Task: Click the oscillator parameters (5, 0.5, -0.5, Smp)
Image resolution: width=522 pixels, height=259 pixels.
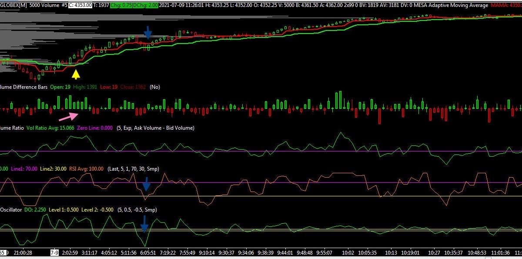Action: click(137, 209)
